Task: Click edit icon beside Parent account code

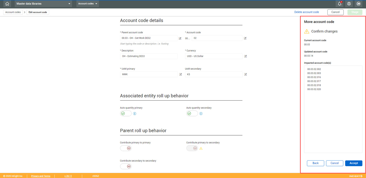Action: point(180,38)
